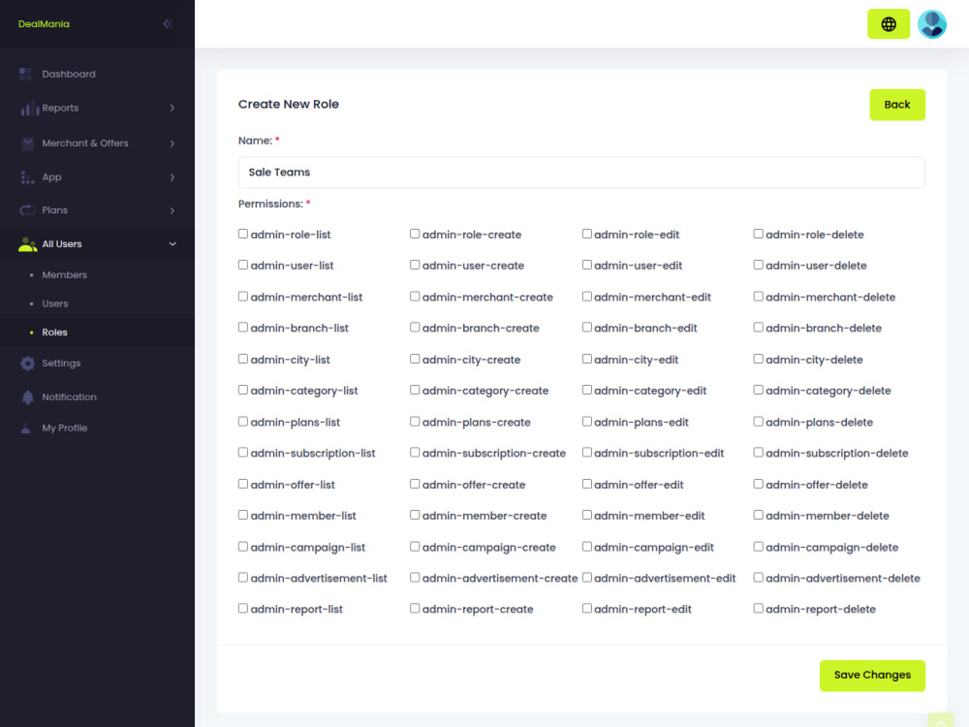Expand the Reports submenu chevron
The height and width of the screenshot is (727, 969).
coord(172,108)
